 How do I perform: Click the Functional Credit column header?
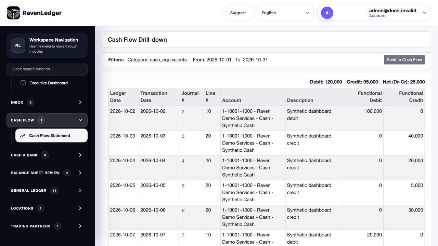404,97
